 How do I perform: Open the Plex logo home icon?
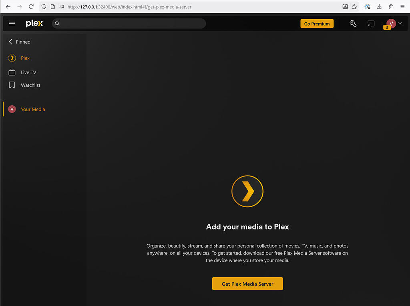point(34,23)
